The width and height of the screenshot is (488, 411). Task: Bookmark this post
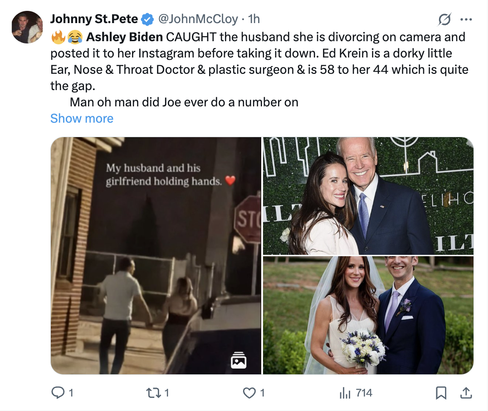tap(440, 393)
